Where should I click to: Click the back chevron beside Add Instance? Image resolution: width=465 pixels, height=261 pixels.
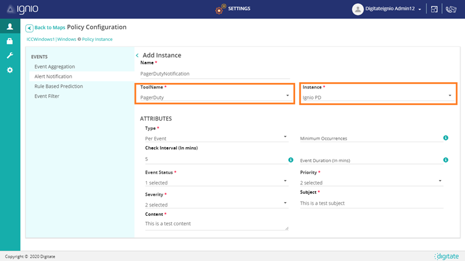[x=137, y=55]
